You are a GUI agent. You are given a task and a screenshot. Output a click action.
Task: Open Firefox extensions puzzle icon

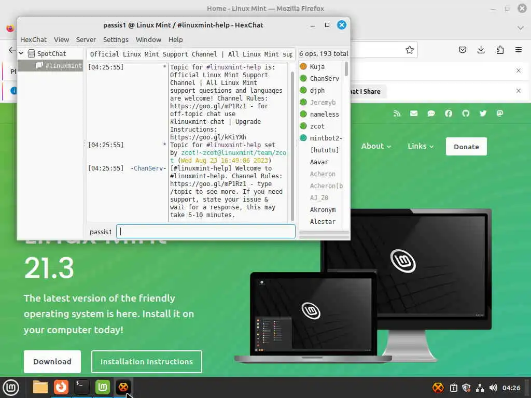pos(500,50)
